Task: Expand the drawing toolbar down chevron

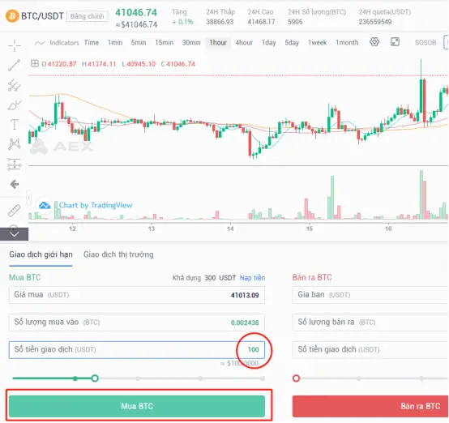Action: [x=14, y=234]
